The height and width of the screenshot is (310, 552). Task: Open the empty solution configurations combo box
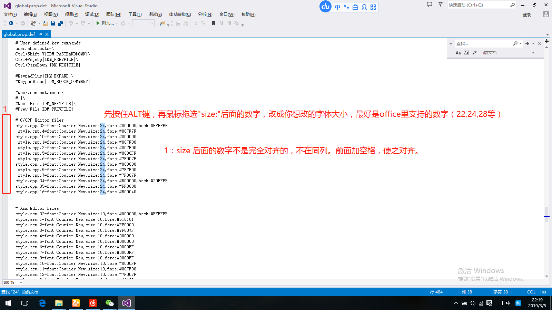[143, 23]
